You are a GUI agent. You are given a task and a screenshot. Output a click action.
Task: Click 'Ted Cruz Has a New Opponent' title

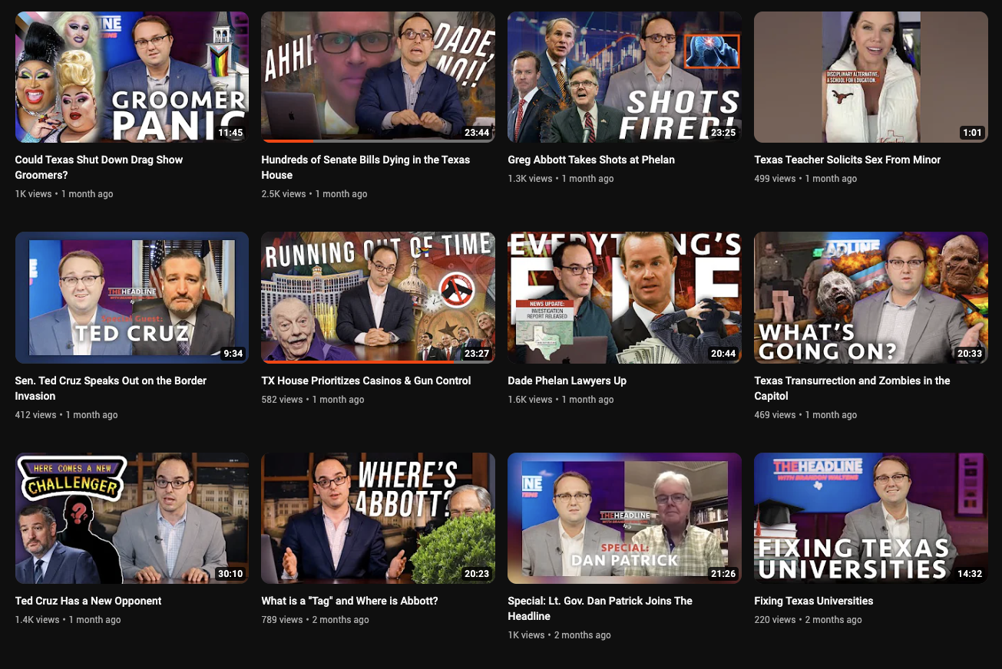pos(88,601)
